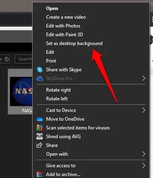Select the Share menu entry
This screenshot has width=153, height=178.
pos(52,145)
